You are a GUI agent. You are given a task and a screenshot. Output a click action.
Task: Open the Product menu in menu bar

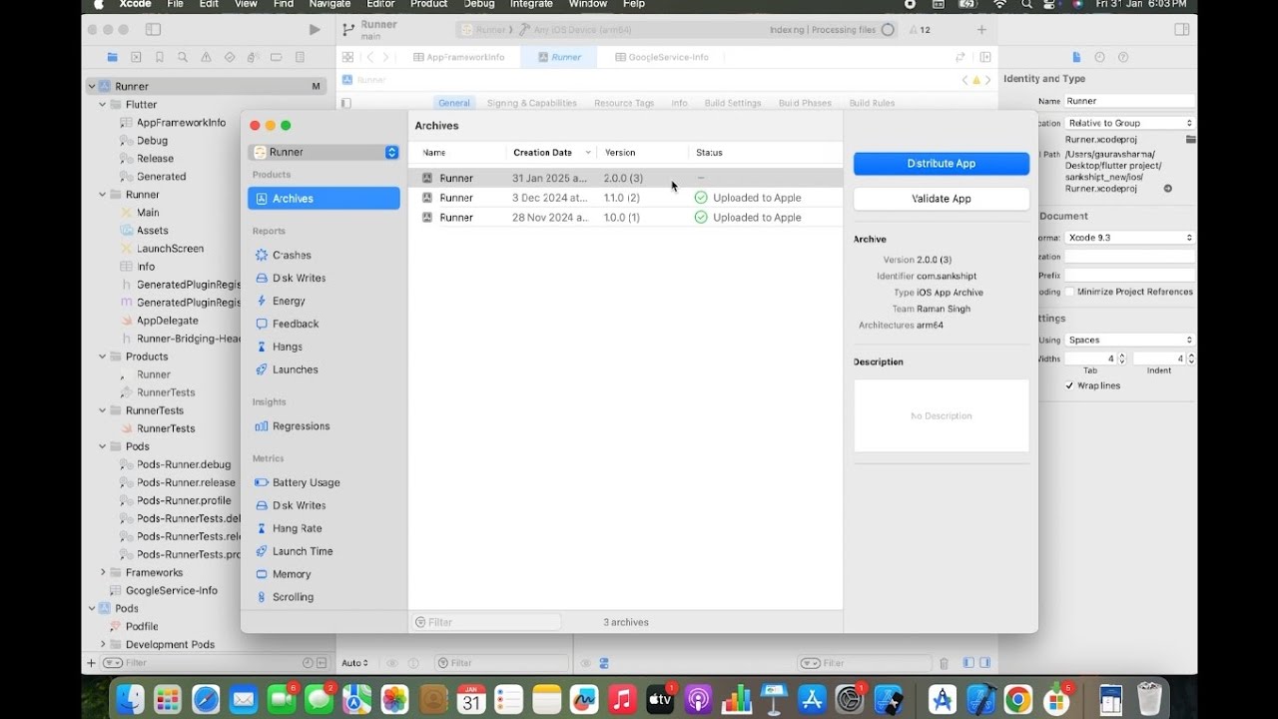428,4
